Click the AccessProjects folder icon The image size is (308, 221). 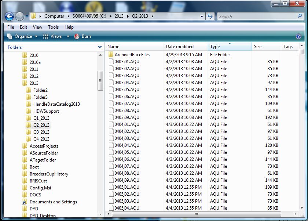pos(25,146)
